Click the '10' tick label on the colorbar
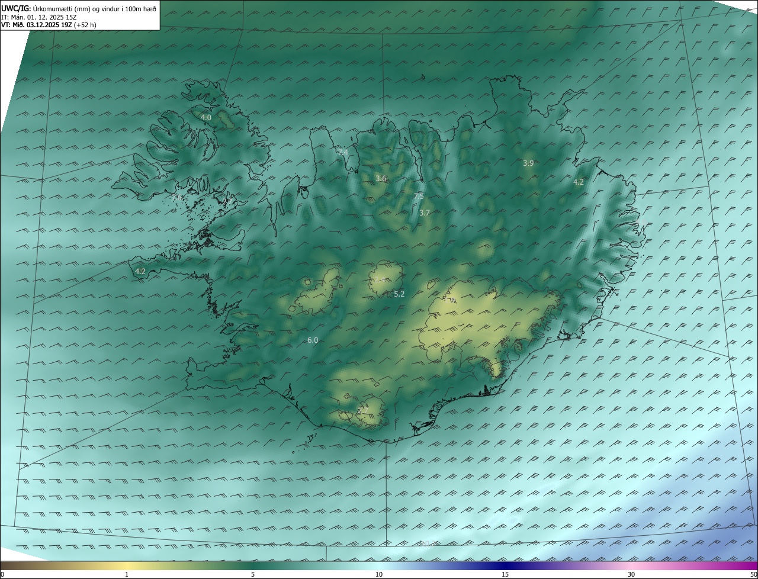758x579 pixels. (379, 574)
